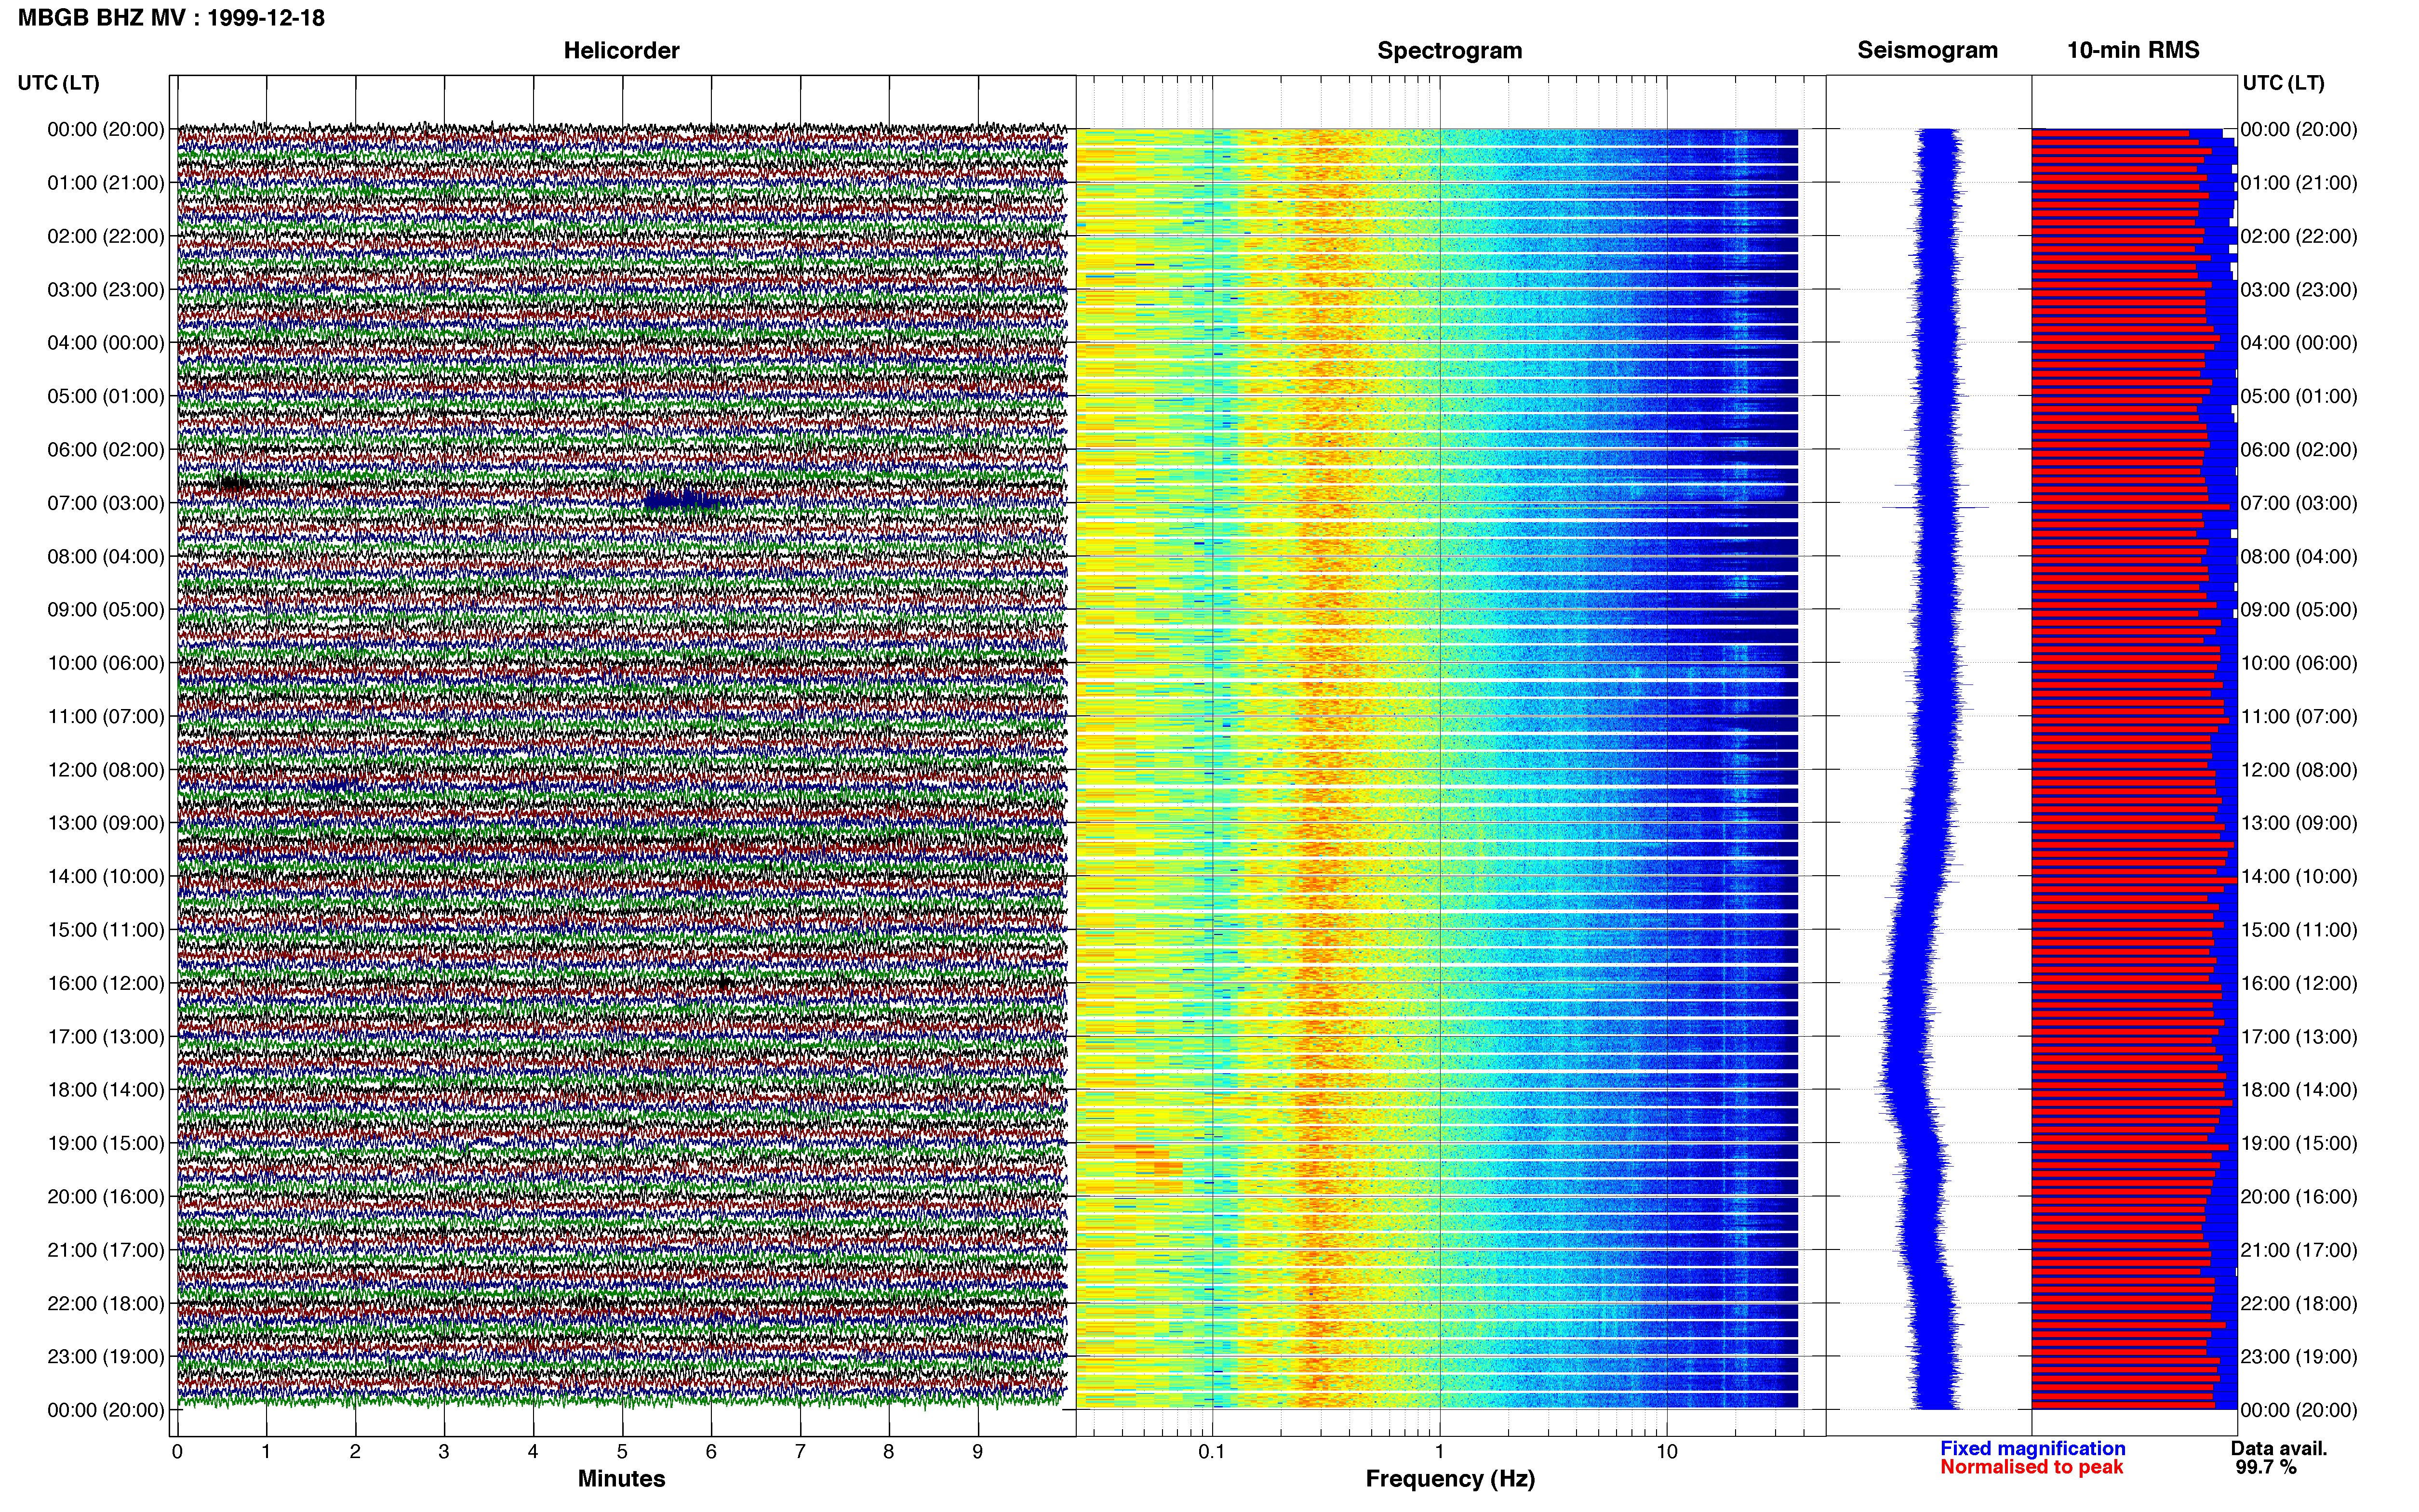Click the left '05:00 (01:00)' time label

coord(106,396)
